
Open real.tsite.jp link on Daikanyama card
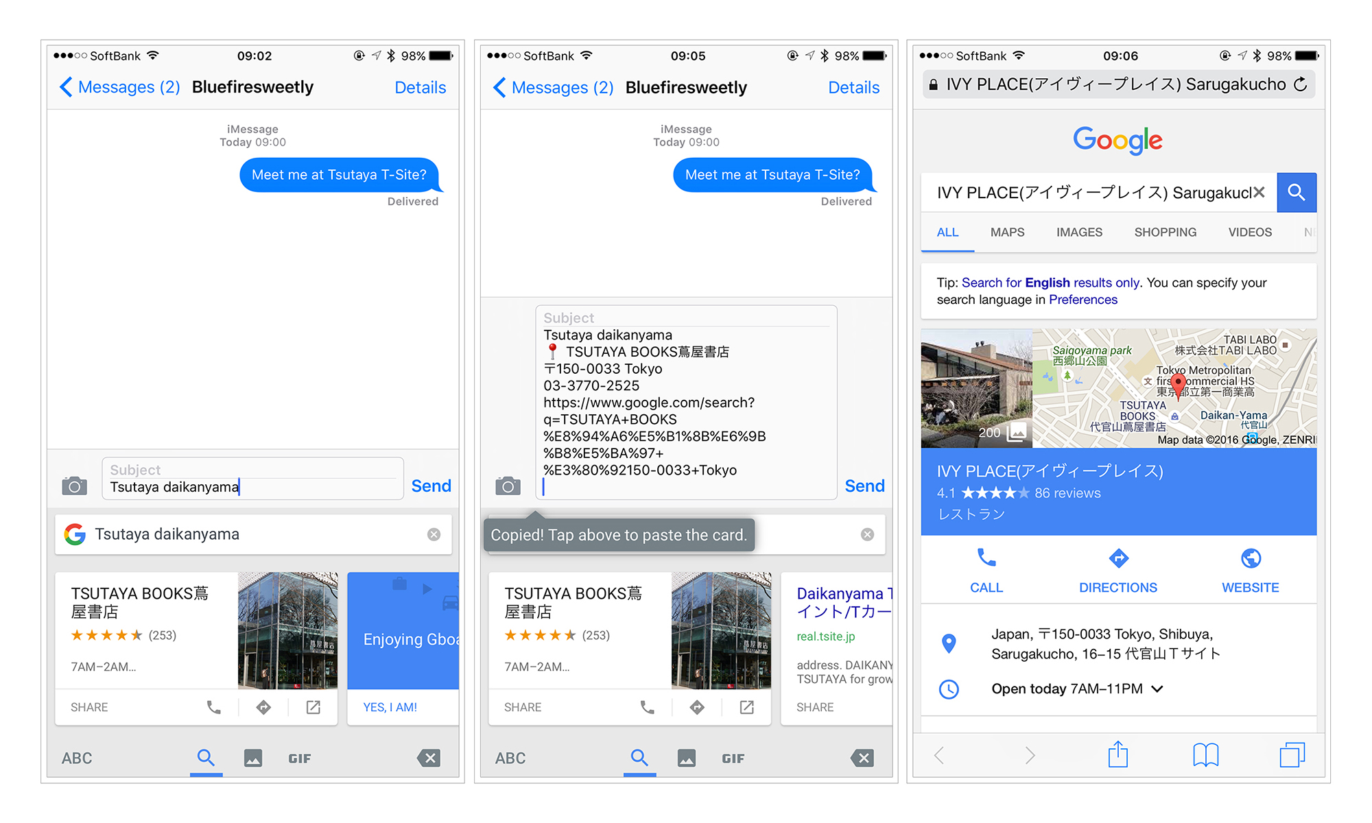click(x=826, y=636)
